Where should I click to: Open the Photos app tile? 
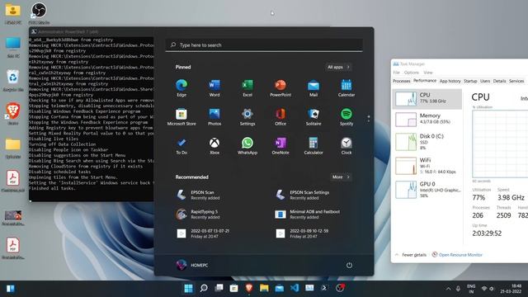[214, 117]
